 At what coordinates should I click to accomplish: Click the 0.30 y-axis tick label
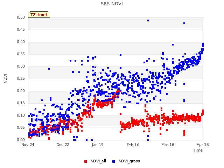coord(21,66)
